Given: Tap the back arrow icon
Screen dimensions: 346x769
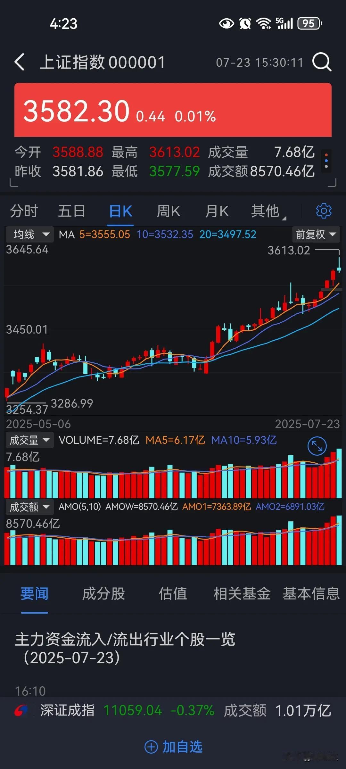Looking at the screenshot, I should (x=20, y=62).
